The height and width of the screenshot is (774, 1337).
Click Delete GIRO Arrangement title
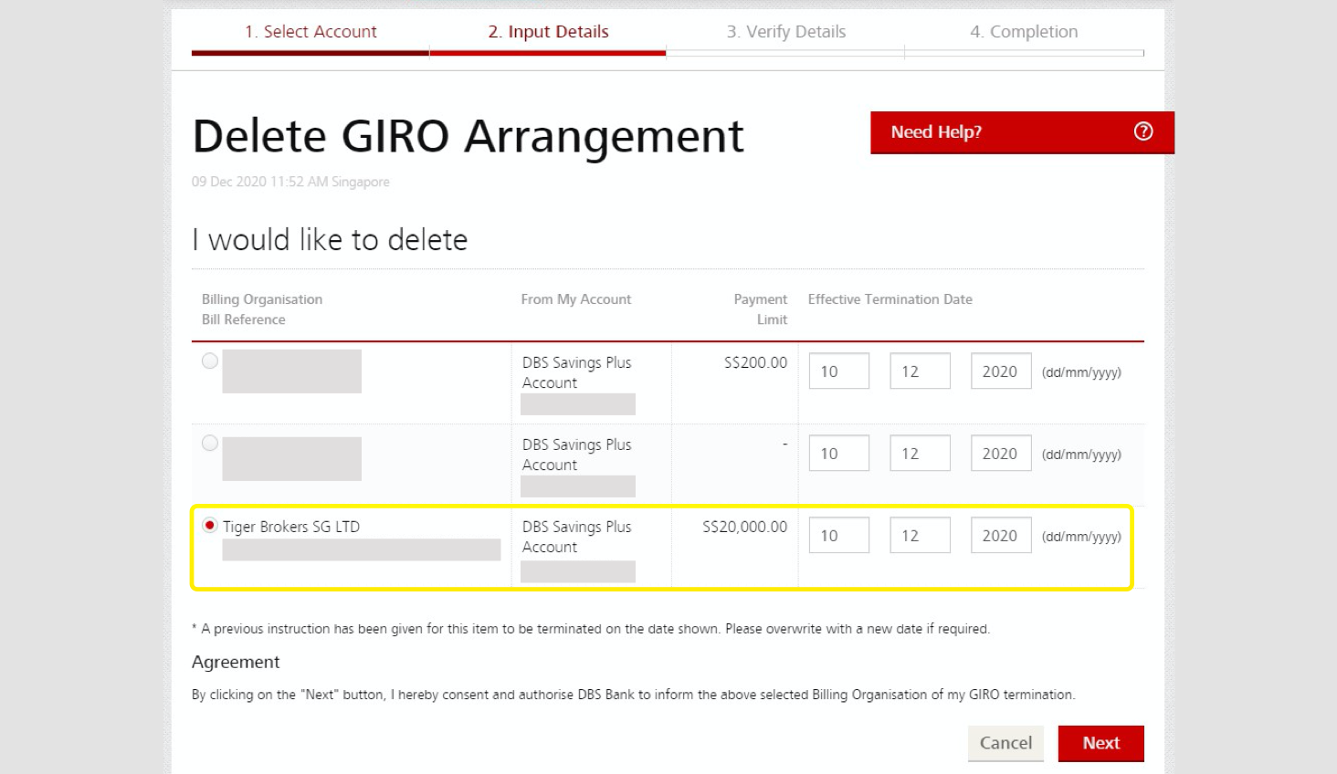coord(468,136)
